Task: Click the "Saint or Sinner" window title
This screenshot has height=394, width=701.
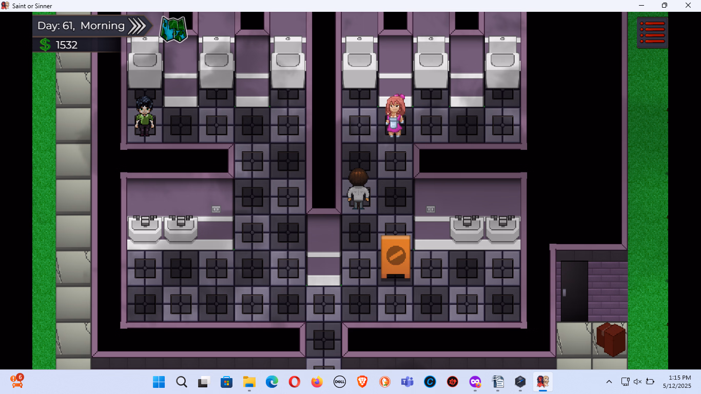Action: pos(32,6)
